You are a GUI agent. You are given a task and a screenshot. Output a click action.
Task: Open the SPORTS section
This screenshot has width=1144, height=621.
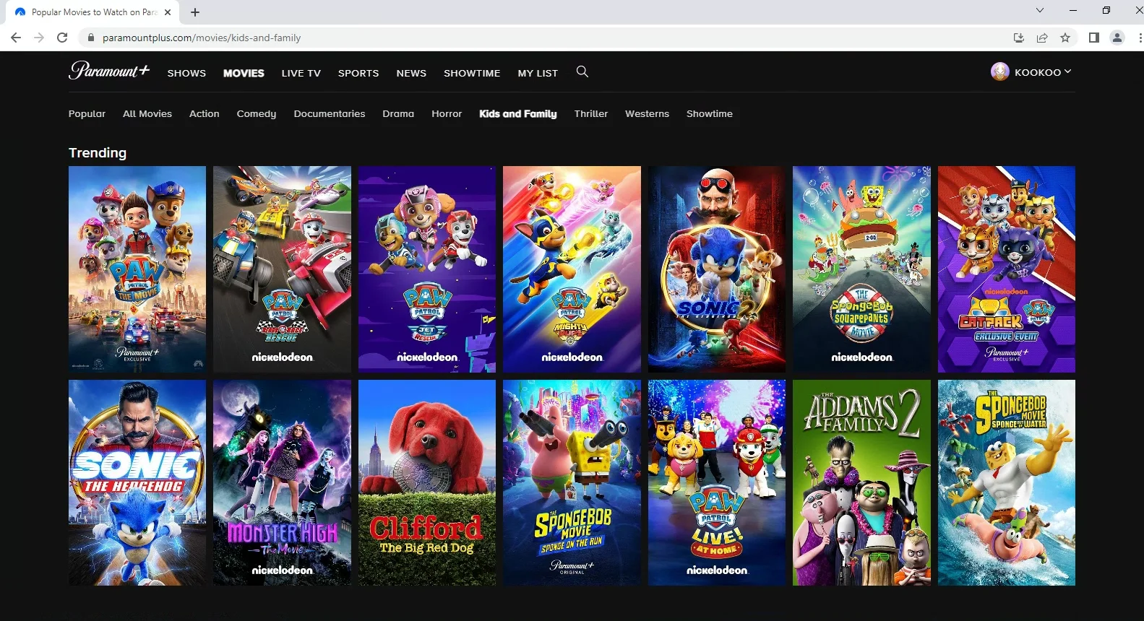[358, 73]
